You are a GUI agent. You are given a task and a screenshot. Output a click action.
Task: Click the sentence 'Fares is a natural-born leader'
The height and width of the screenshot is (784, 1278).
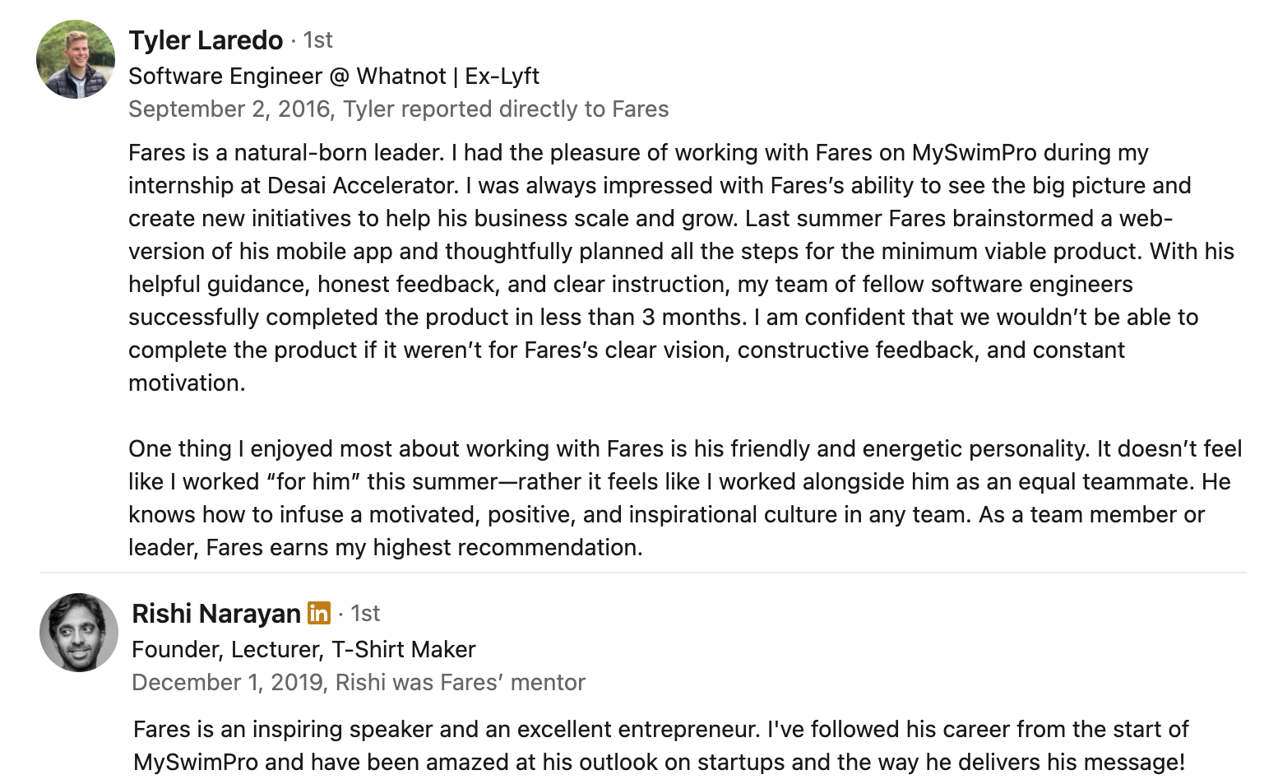286,153
